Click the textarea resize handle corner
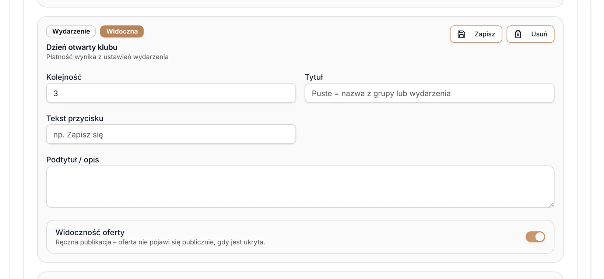Screen dimensions: 604x279 [551, 205]
